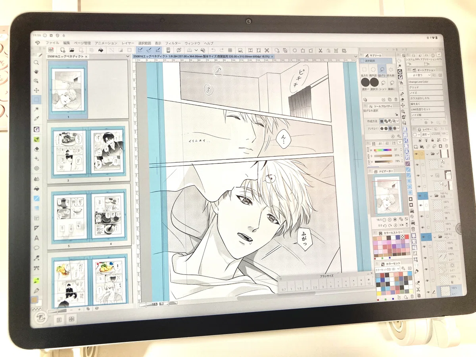476x357 pixels.
Task: Run the Change Line Color auto action
Action: [x=425, y=82]
